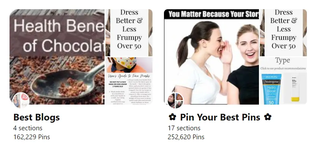Click the collaborator avatars on Pin Your Best Pins
The height and width of the screenshot is (144, 312).
click(x=175, y=100)
